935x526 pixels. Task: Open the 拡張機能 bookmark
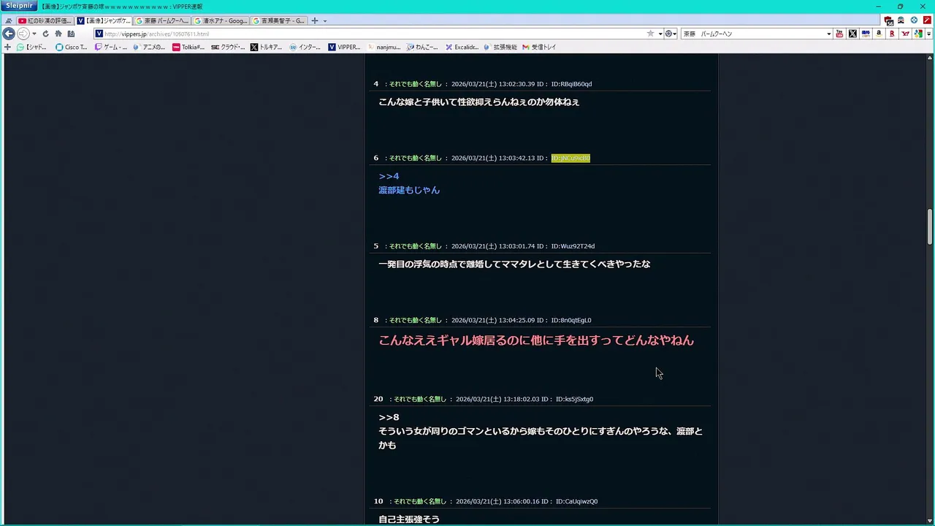(x=500, y=47)
